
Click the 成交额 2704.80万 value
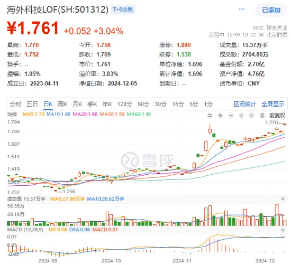255,54
